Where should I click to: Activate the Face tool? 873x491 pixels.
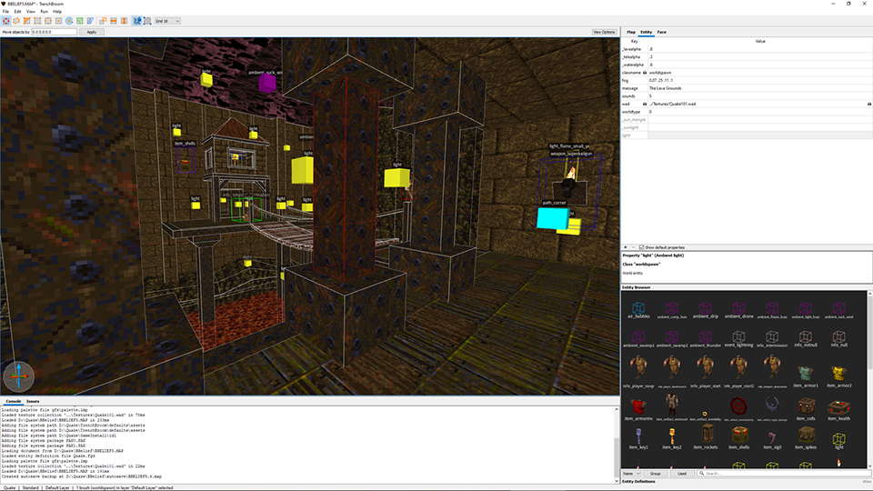58,21
